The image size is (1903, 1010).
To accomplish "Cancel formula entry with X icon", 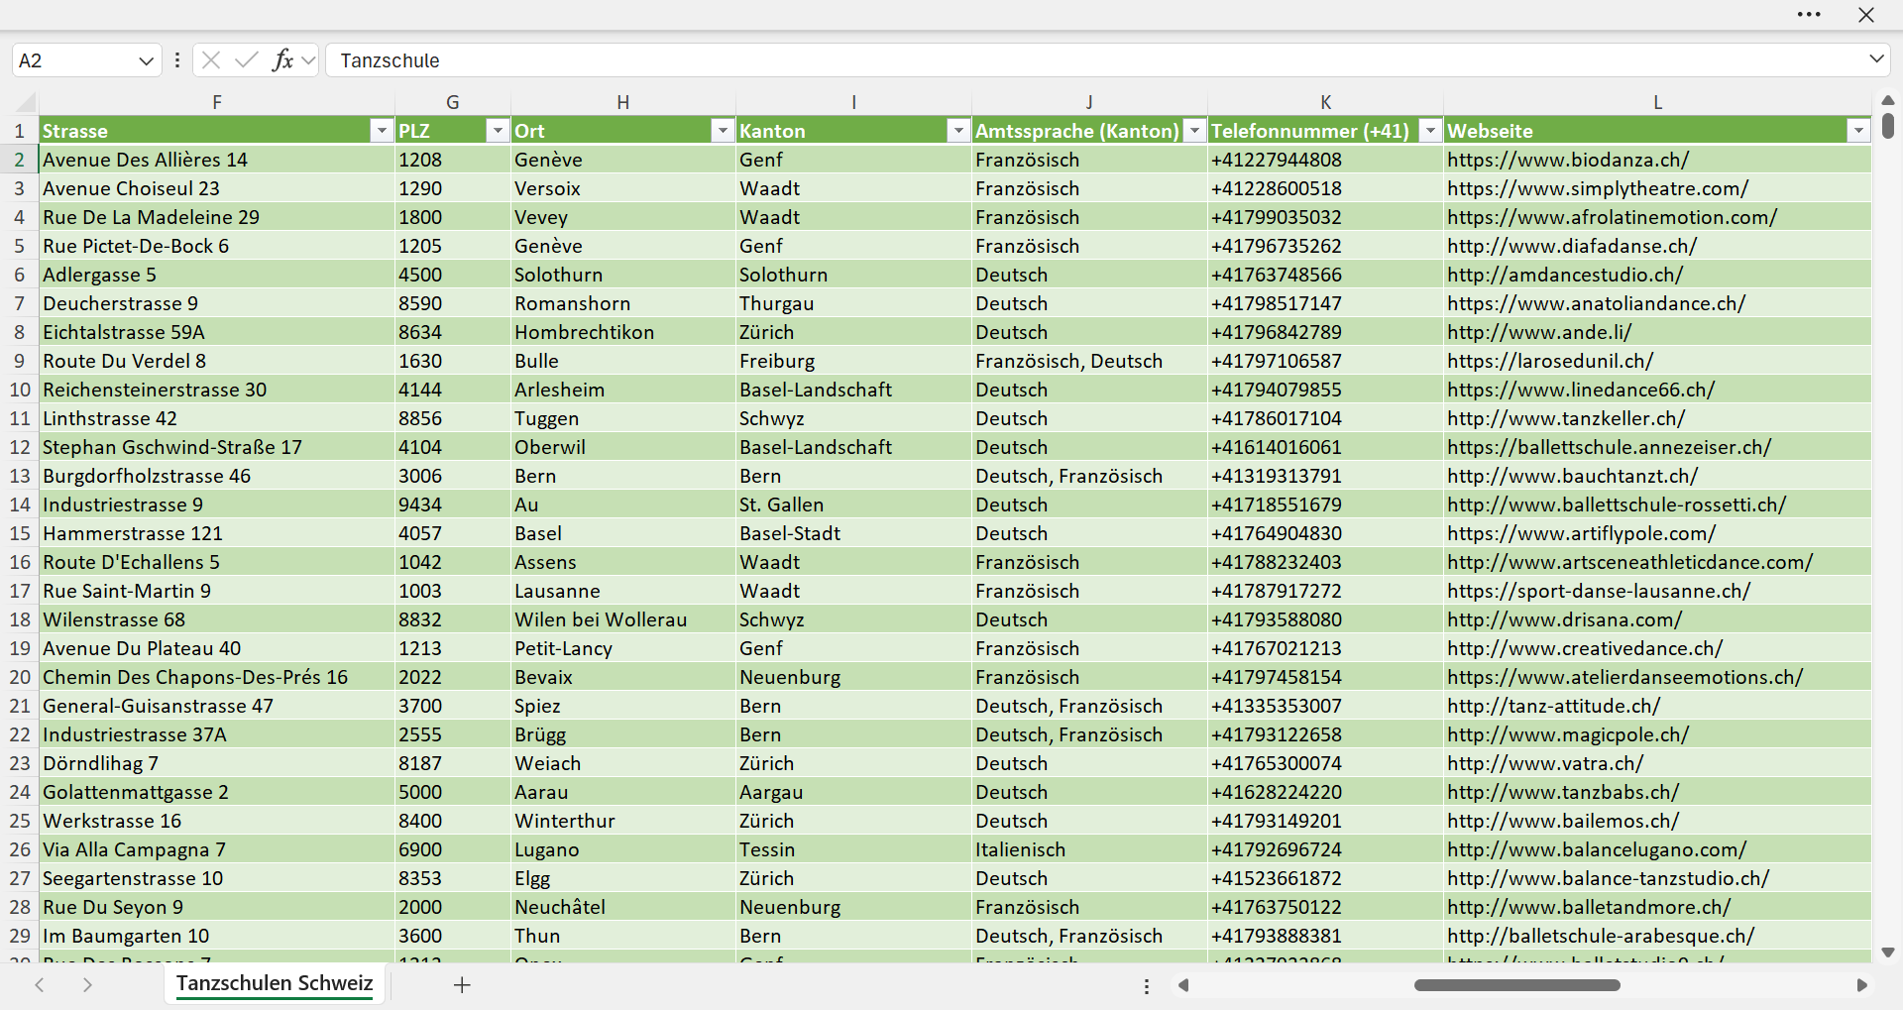I will click(x=210, y=60).
